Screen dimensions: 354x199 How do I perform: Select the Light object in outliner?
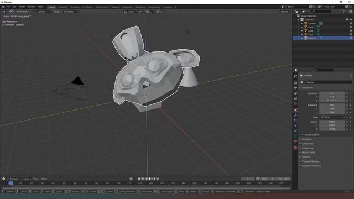[310, 34]
